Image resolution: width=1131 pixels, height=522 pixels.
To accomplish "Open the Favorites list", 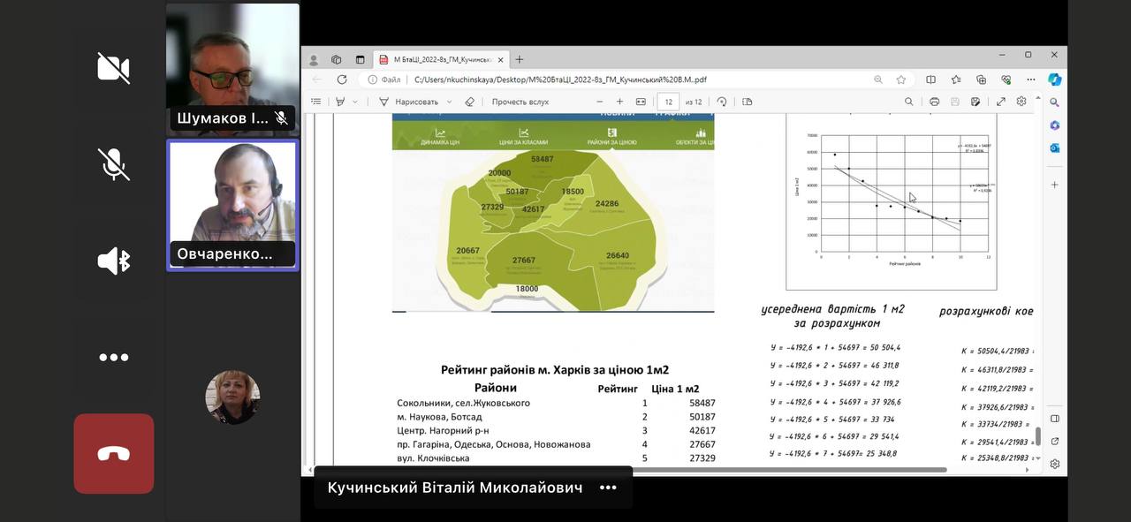I will point(956,79).
